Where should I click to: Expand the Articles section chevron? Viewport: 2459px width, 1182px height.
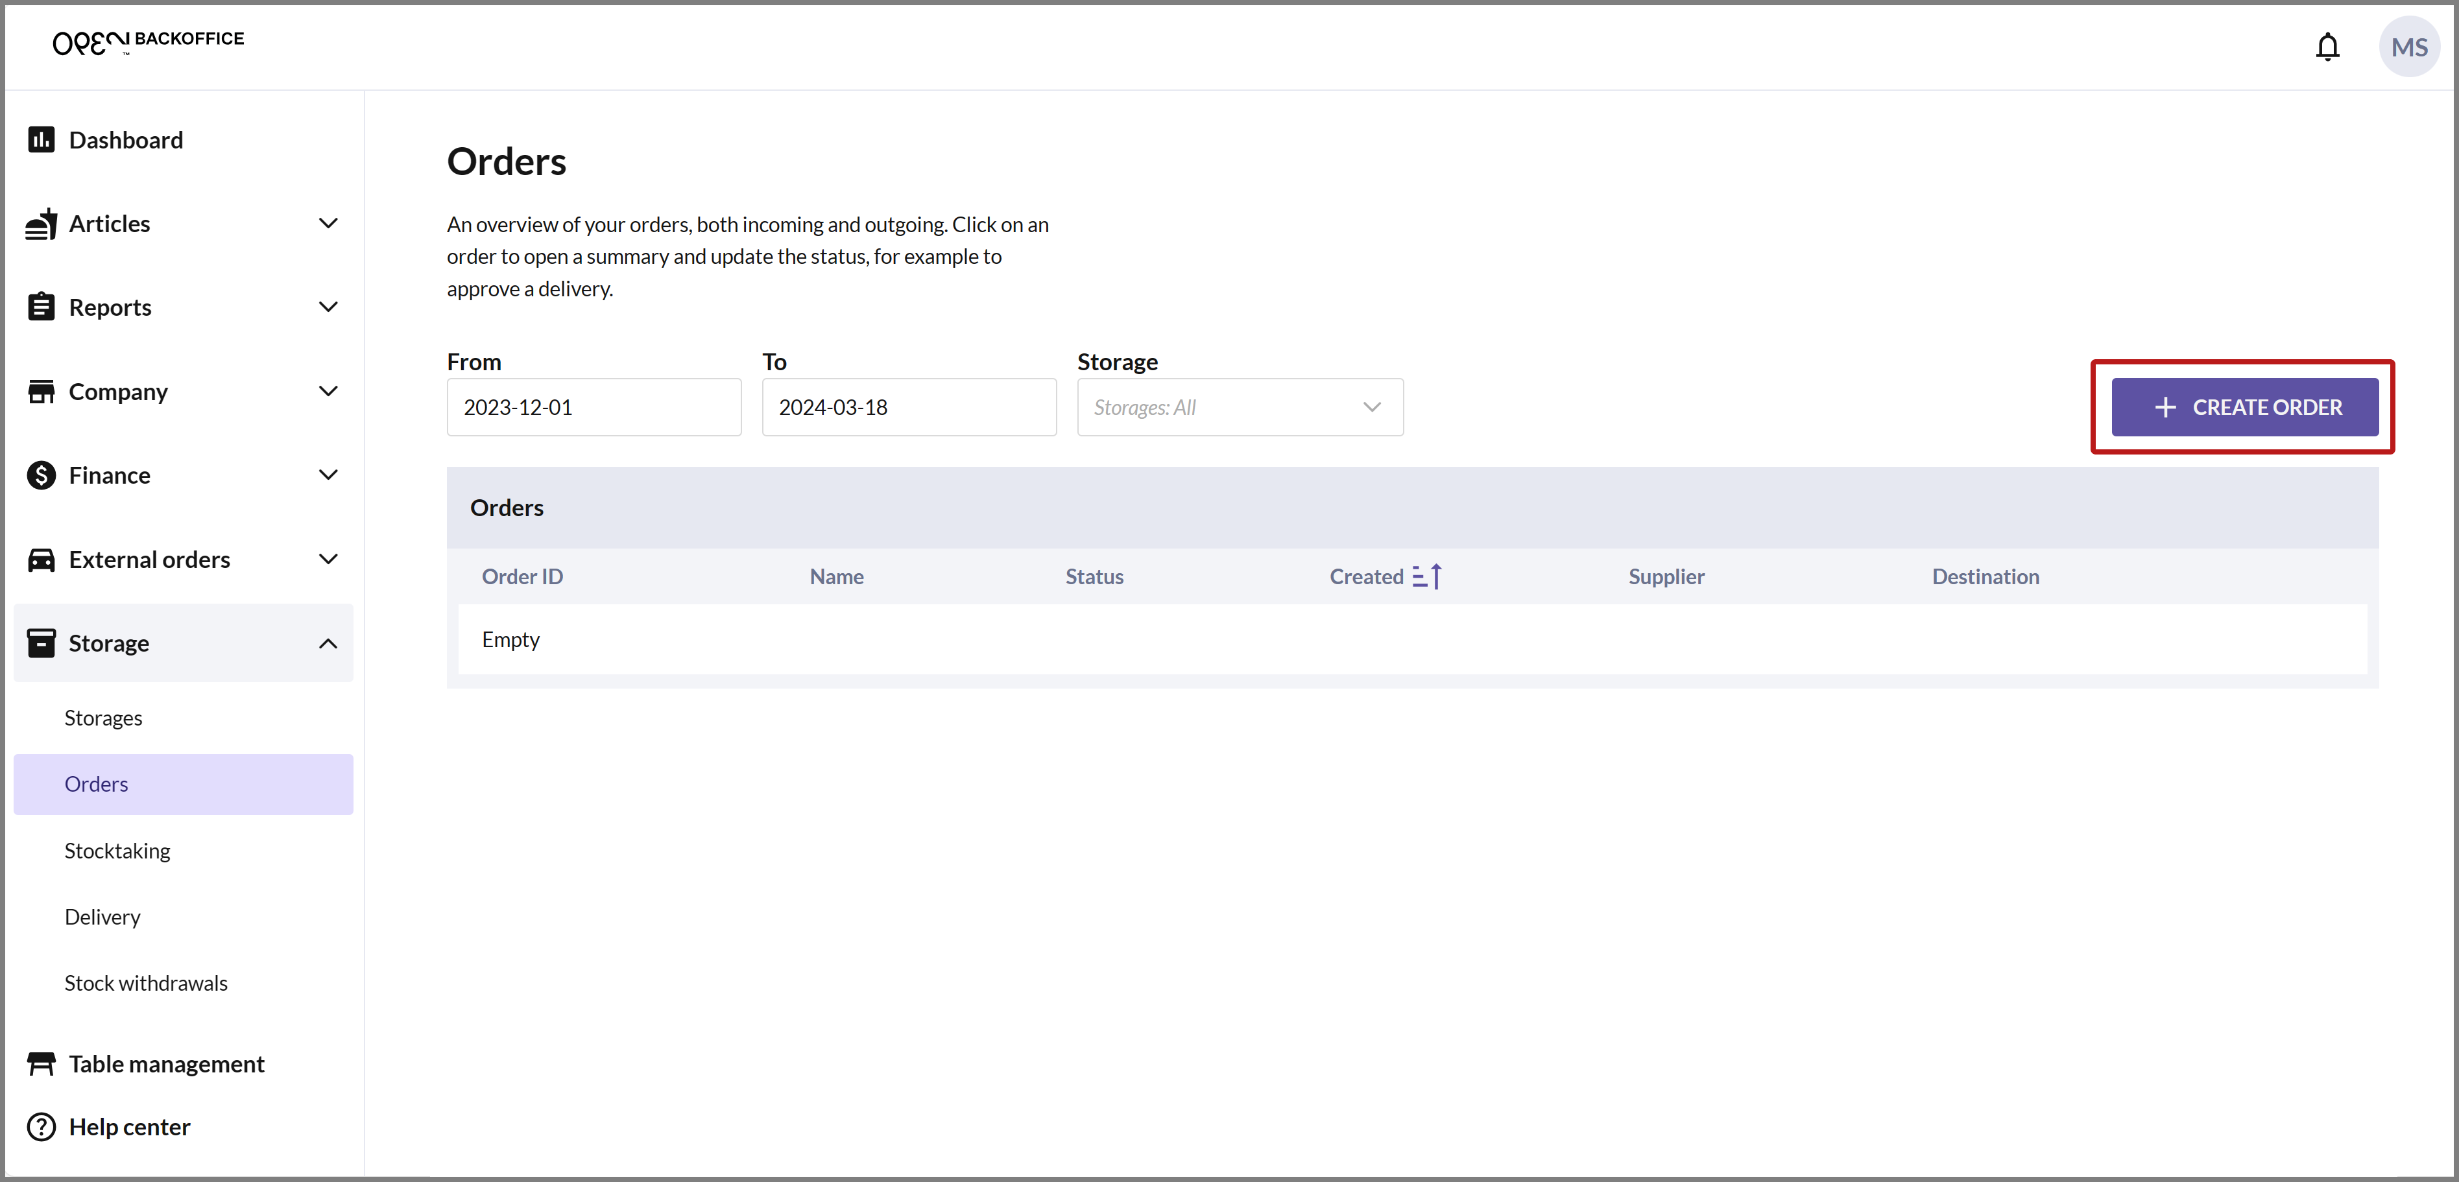click(x=328, y=223)
